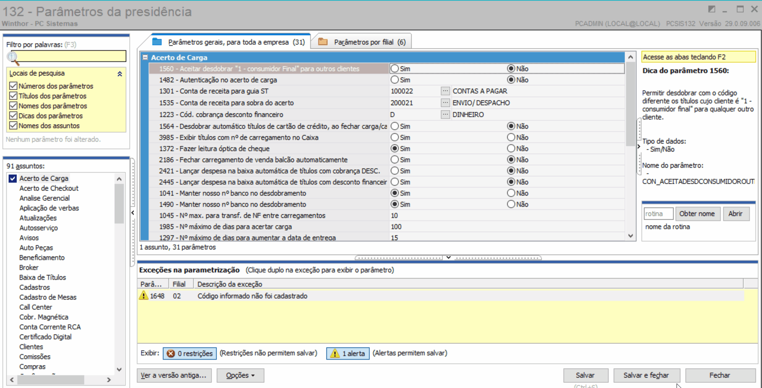
Task: Click the subjects horizontal scrollbar thumb
Action: pyautogui.click(x=50, y=379)
